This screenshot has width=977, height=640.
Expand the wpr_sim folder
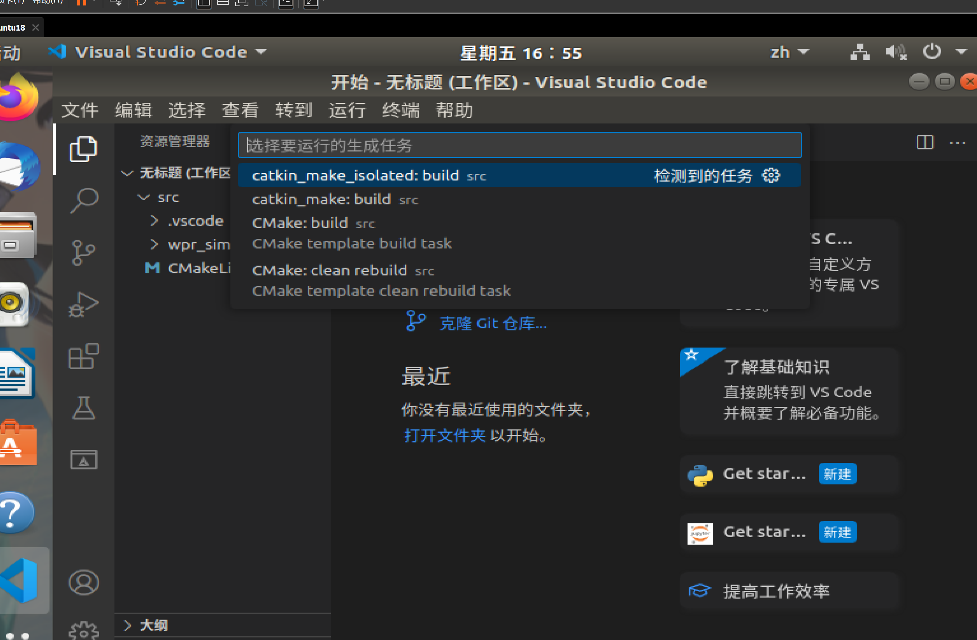click(154, 245)
